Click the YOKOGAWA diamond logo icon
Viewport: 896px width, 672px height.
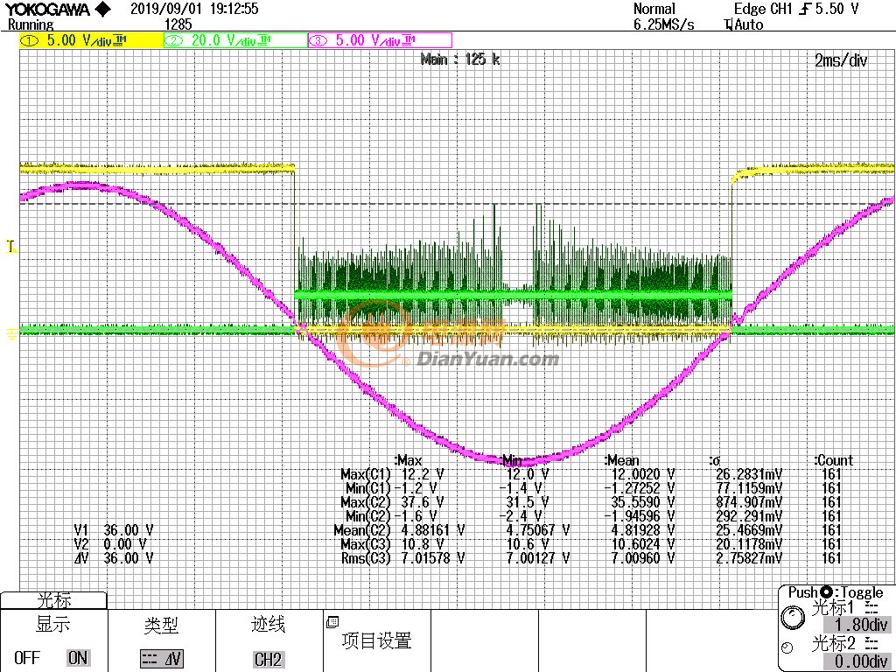coord(102,10)
